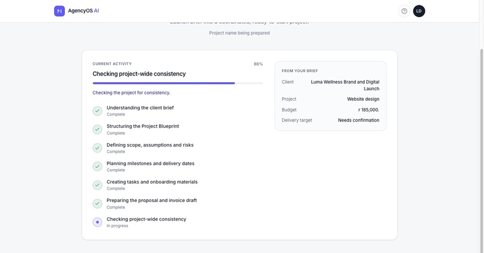Open the help question mark icon
The height and width of the screenshot is (253, 484).
tap(404, 11)
